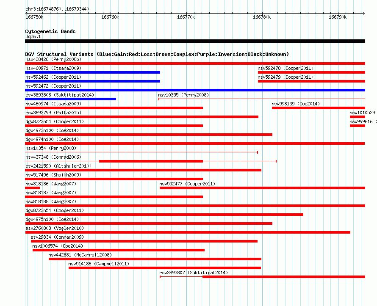Click dgv4973n100 (Coe2014) label
Screen dimensions: 377x306
tap(52, 130)
